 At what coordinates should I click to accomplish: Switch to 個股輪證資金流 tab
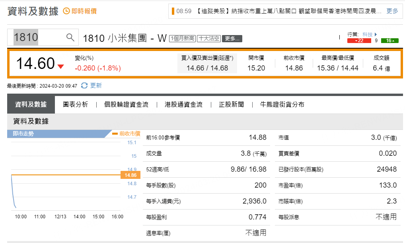[x=126, y=104]
